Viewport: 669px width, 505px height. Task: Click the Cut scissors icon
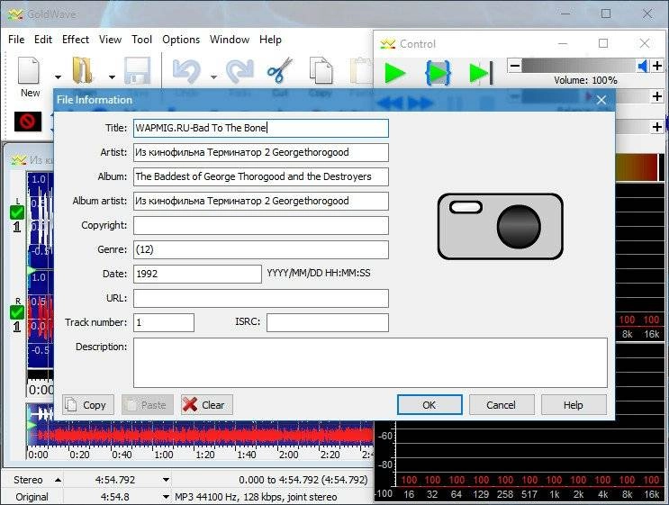point(279,70)
